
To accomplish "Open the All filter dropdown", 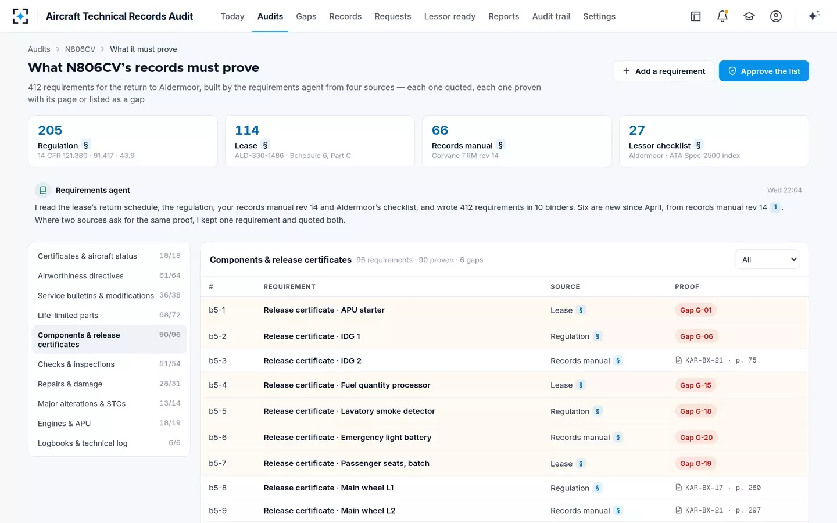I will (x=767, y=260).
